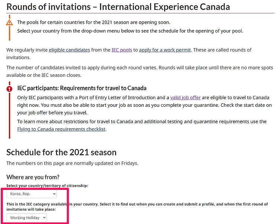
Task: Click the Select your country from drop-down sentence
Action: [130, 31]
